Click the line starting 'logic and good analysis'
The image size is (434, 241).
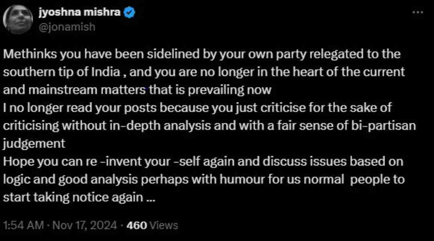(x=204, y=179)
